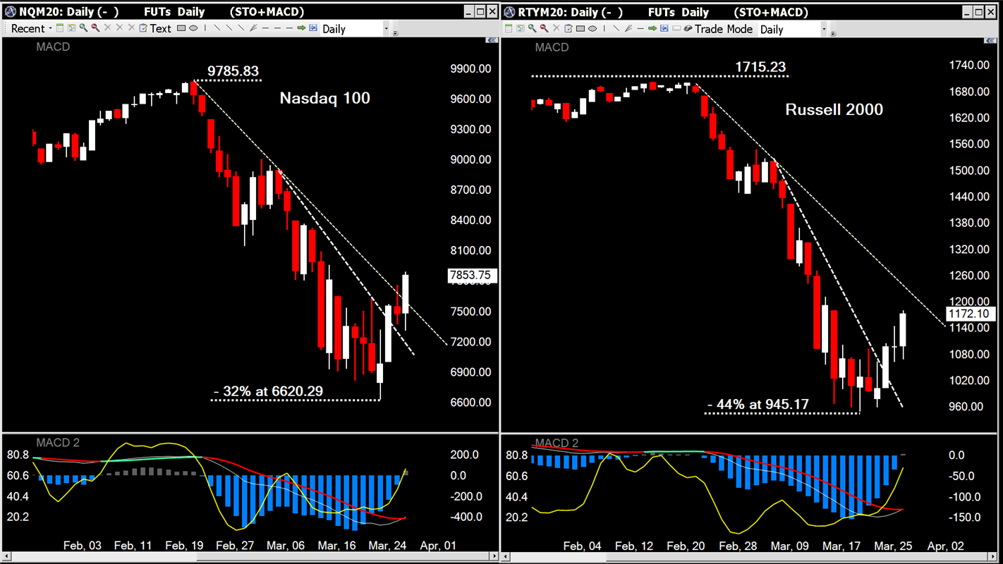
Task: Click the delete drawing X icon
Action: 107,28
